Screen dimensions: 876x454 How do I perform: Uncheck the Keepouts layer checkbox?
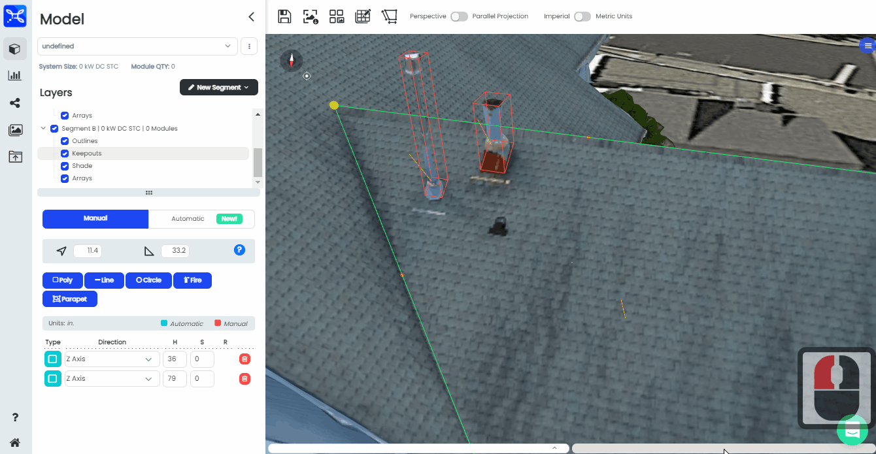(65, 154)
